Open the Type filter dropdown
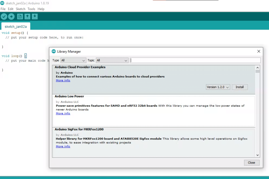Viewport: 269px width, 179px height. coord(73,60)
